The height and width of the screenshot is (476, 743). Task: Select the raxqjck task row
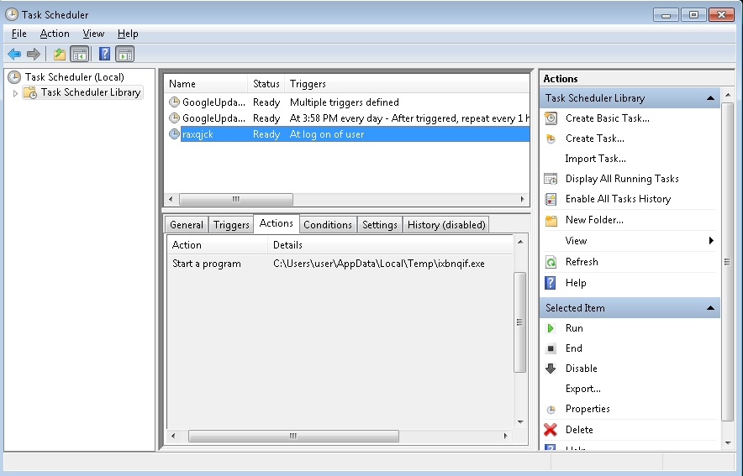(349, 134)
